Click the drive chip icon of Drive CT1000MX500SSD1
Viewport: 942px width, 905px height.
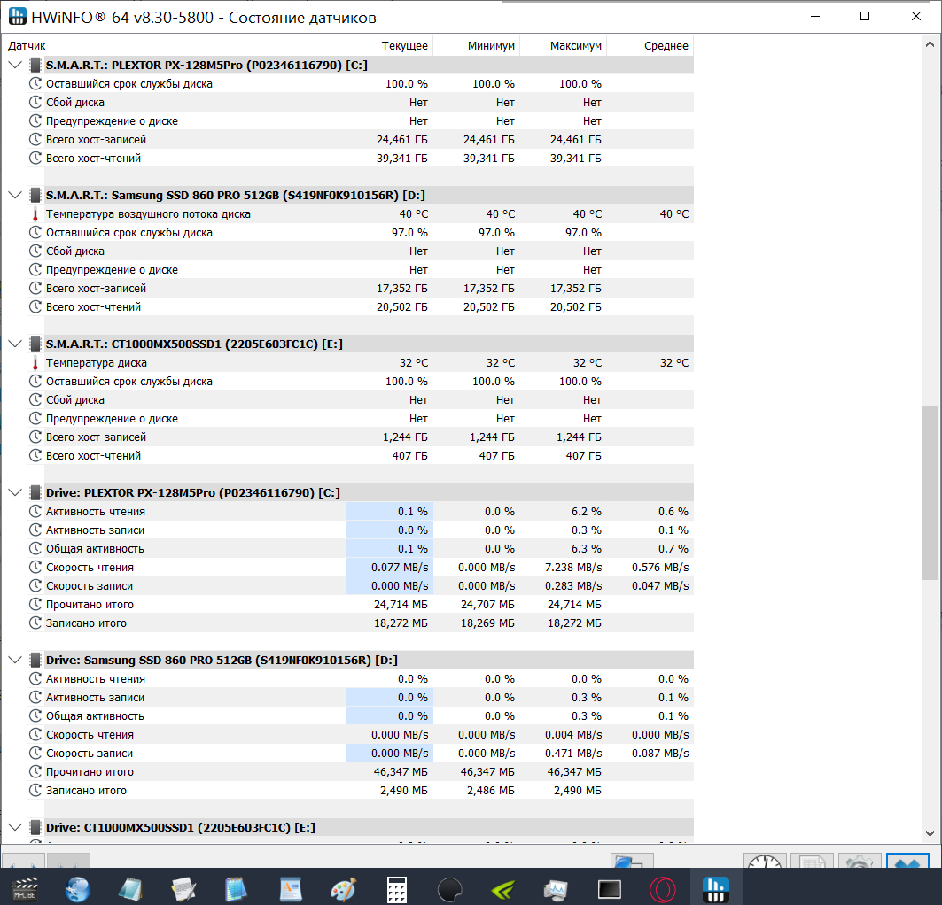tap(35, 828)
